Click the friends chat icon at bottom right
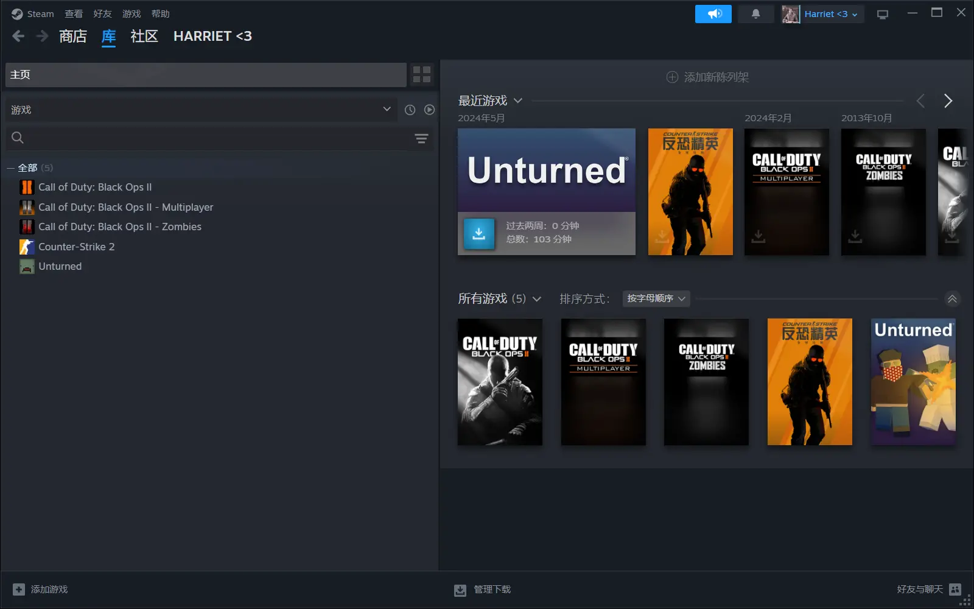Viewport: 974px width, 609px height. [x=955, y=590]
